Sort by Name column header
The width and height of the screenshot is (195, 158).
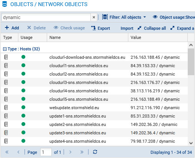point(87,37)
